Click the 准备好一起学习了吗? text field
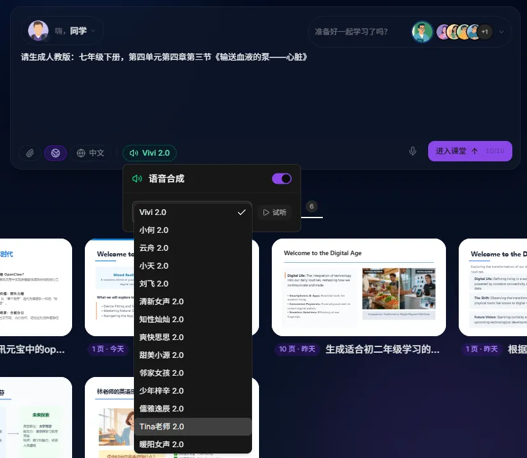This screenshot has height=458, width=527. tap(351, 32)
